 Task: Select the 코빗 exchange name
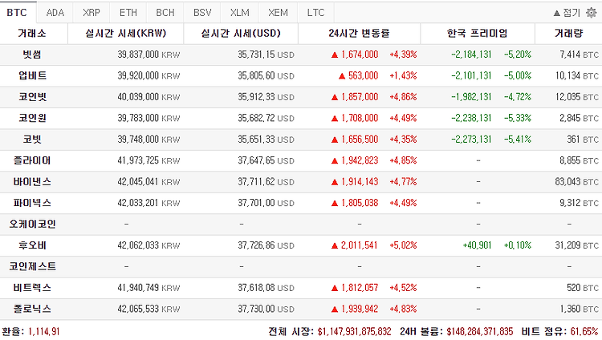tap(32, 140)
